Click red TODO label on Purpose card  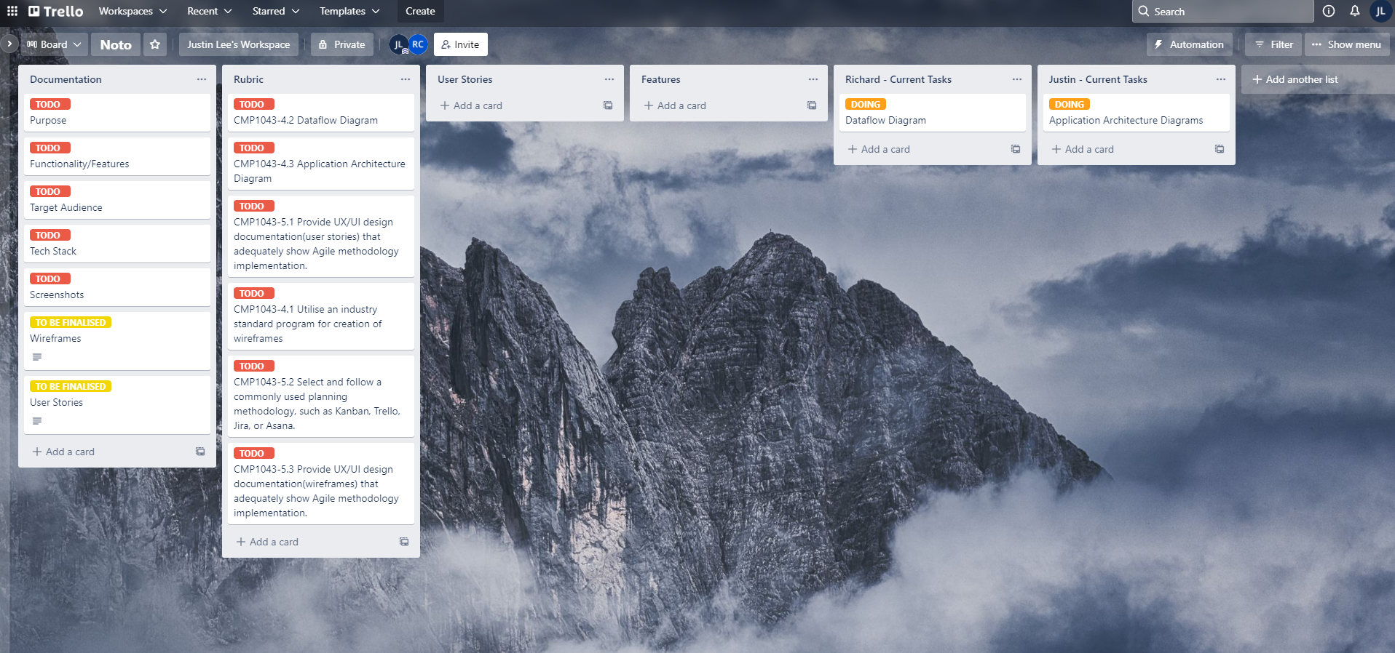pyautogui.click(x=50, y=104)
